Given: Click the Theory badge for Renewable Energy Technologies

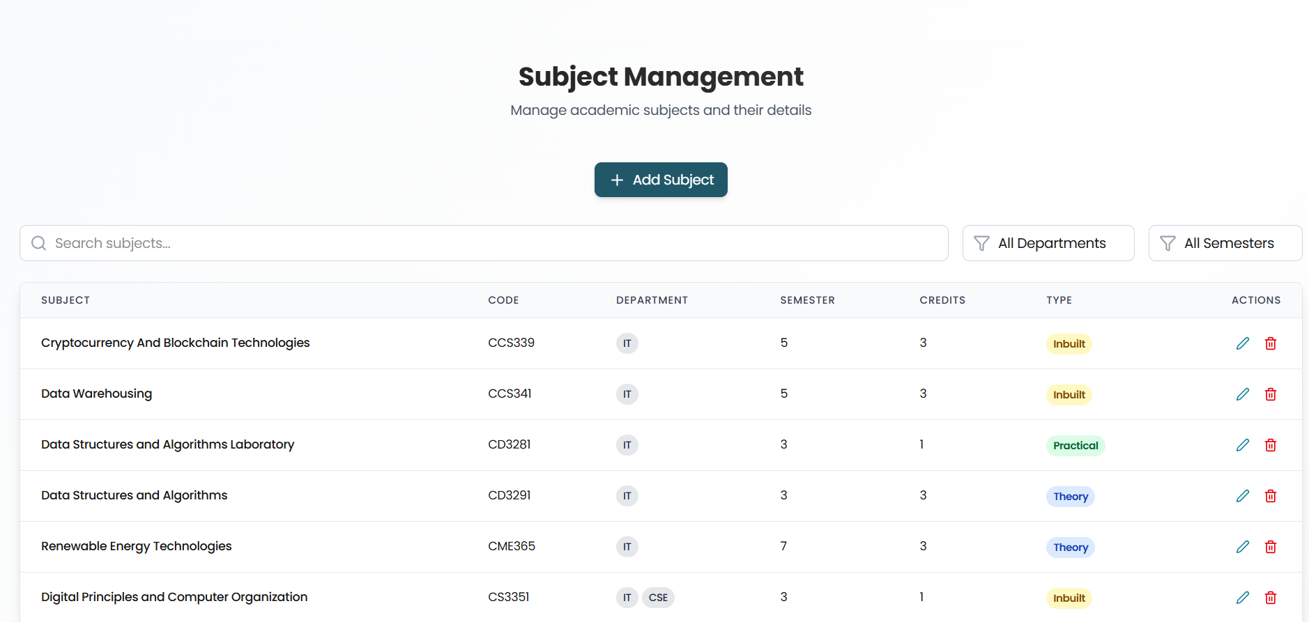Looking at the screenshot, I should pyautogui.click(x=1071, y=547).
